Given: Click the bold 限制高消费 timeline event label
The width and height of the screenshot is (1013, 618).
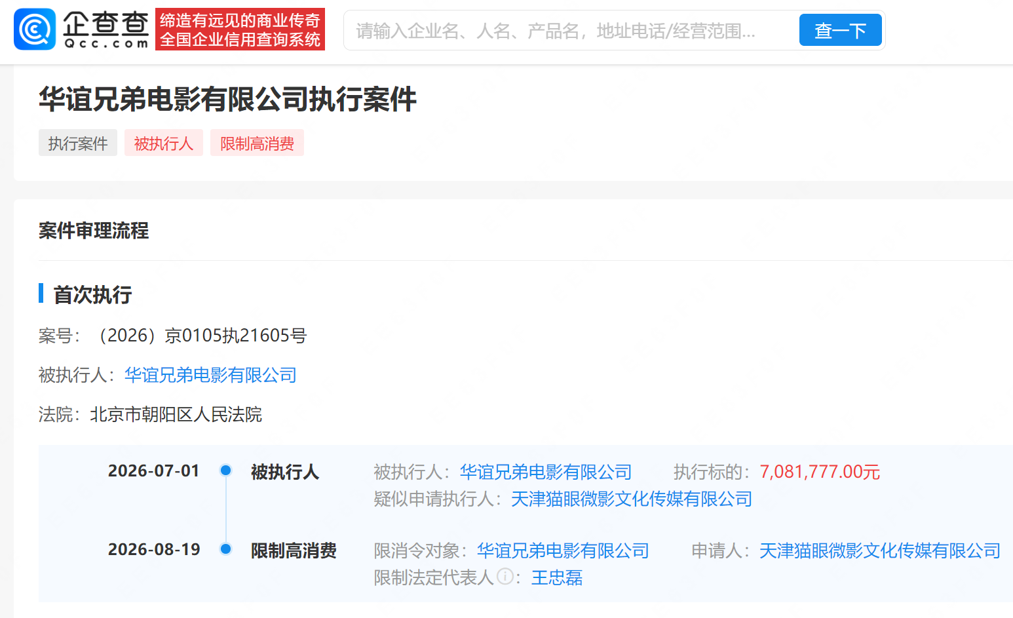Looking at the screenshot, I should pyautogui.click(x=294, y=550).
